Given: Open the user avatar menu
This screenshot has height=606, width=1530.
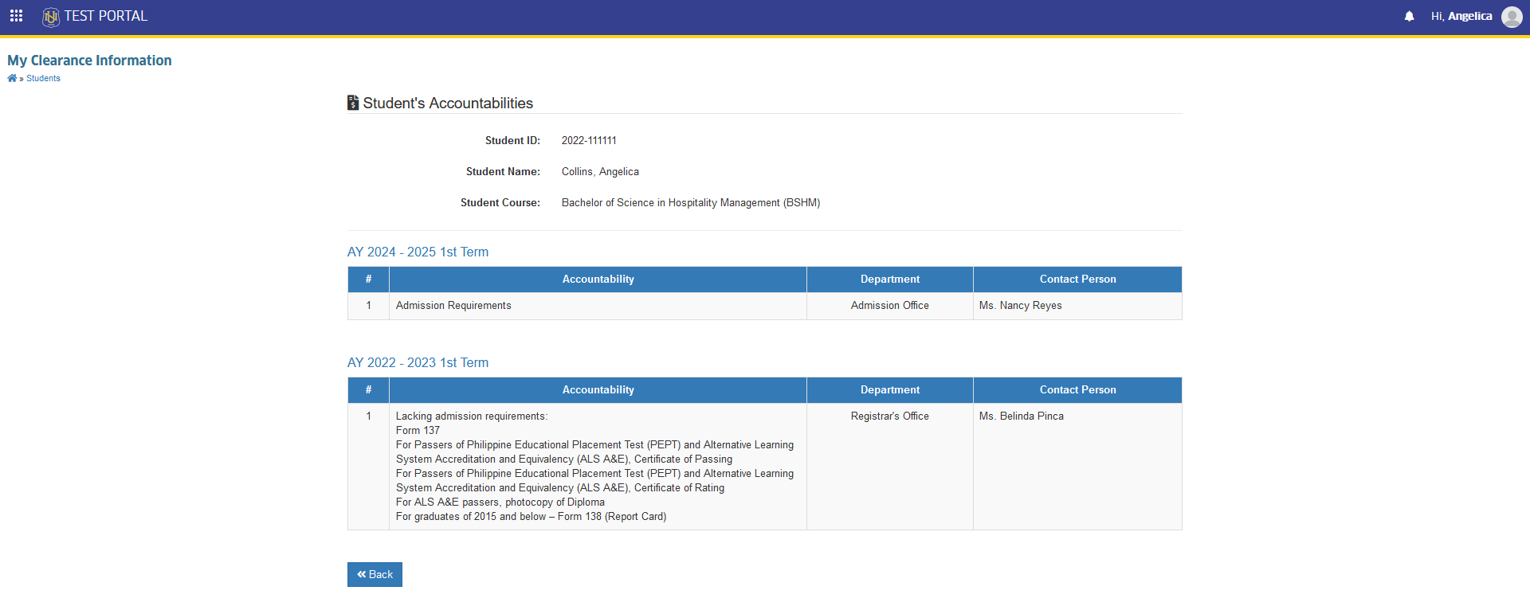Looking at the screenshot, I should pyautogui.click(x=1512, y=17).
